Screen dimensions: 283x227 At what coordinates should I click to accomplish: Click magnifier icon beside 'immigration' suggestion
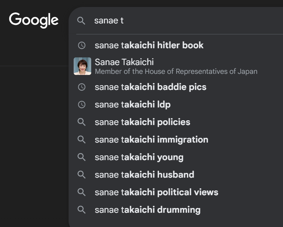(82, 140)
